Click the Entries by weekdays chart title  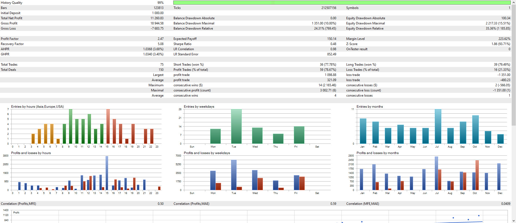click(x=199, y=107)
